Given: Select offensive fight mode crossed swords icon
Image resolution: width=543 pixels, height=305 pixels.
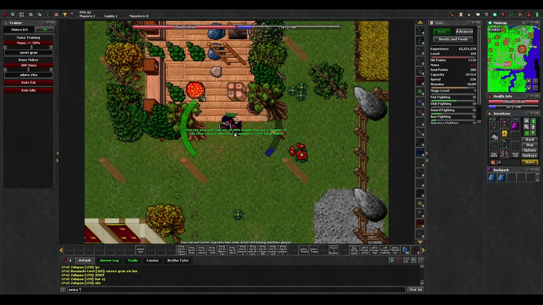Looking at the screenshot, I should coord(527,121).
